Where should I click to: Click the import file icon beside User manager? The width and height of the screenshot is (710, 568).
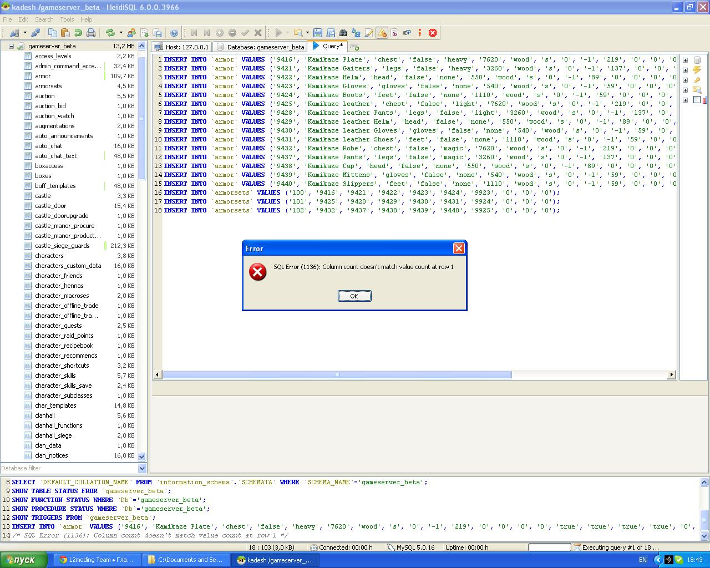144,33
